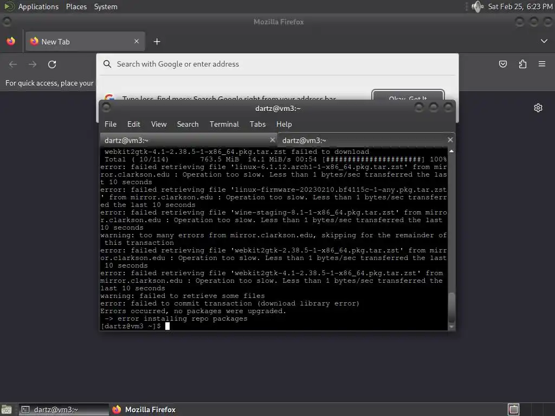Click the Firefox View icon beside the tabs

(x=11, y=41)
